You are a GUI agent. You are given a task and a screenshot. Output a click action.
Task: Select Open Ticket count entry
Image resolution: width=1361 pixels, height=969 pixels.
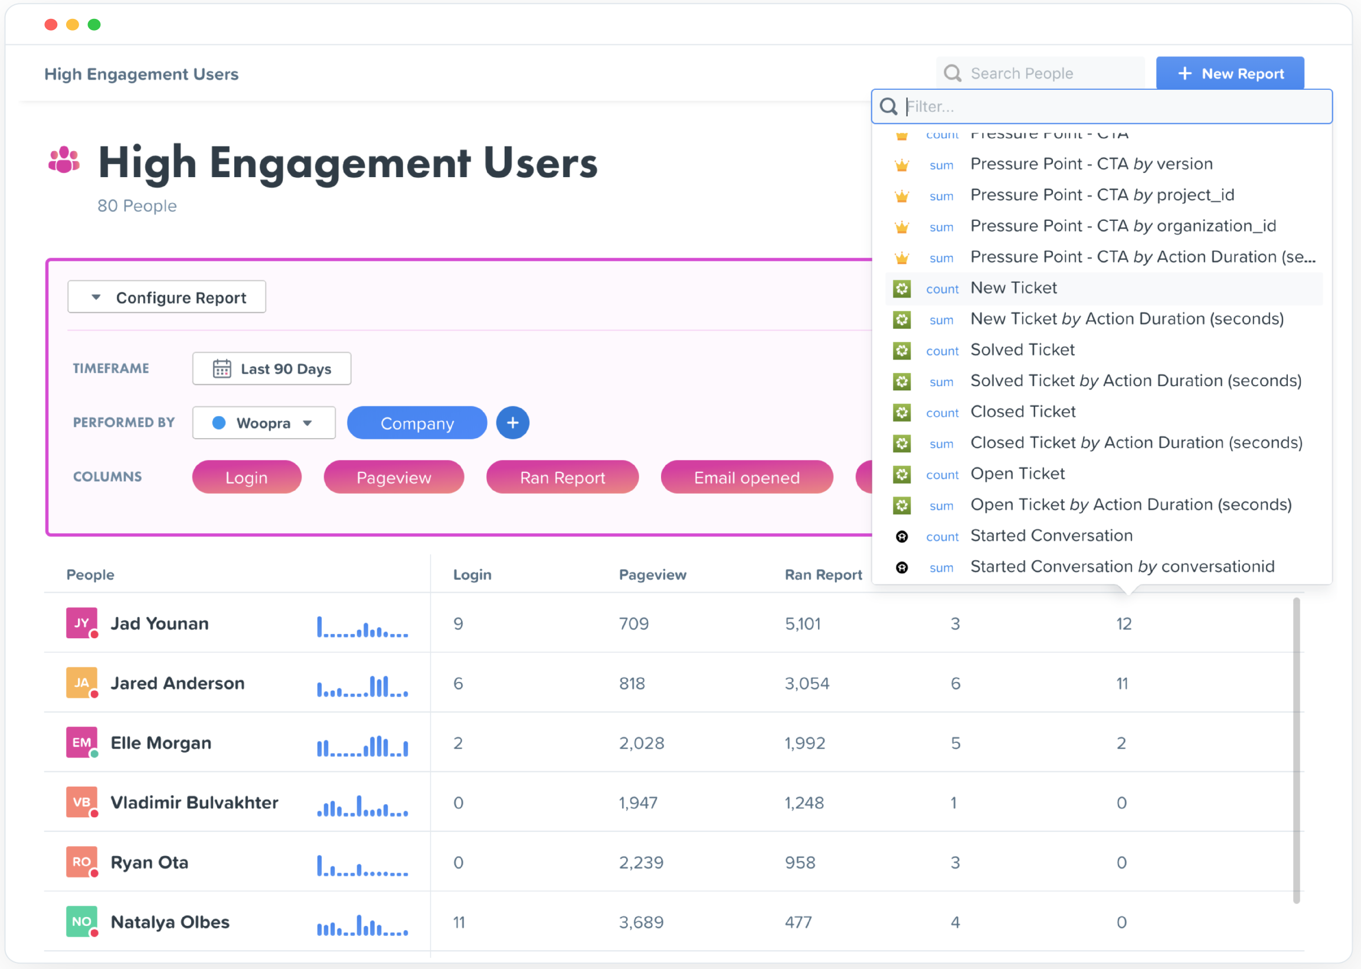(x=1103, y=475)
